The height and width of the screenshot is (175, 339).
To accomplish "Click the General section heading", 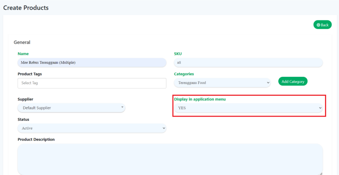I will point(22,42).
